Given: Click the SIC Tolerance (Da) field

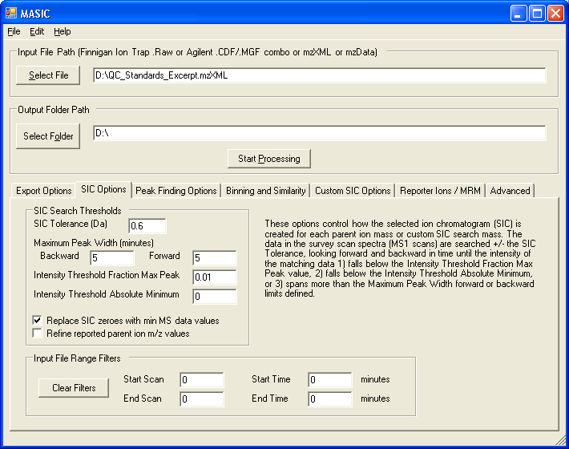Looking at the screenshot, I should [147, 226].
